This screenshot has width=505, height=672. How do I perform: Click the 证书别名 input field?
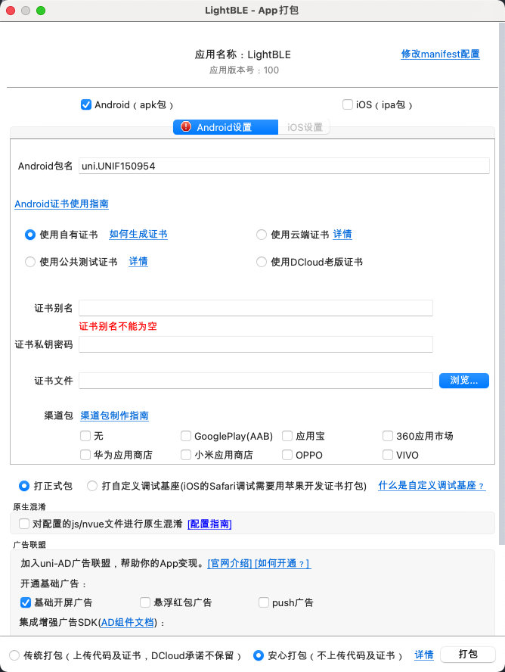pos(256,308)
